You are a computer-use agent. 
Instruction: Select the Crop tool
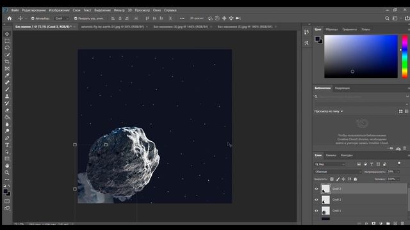coord(7,62)
